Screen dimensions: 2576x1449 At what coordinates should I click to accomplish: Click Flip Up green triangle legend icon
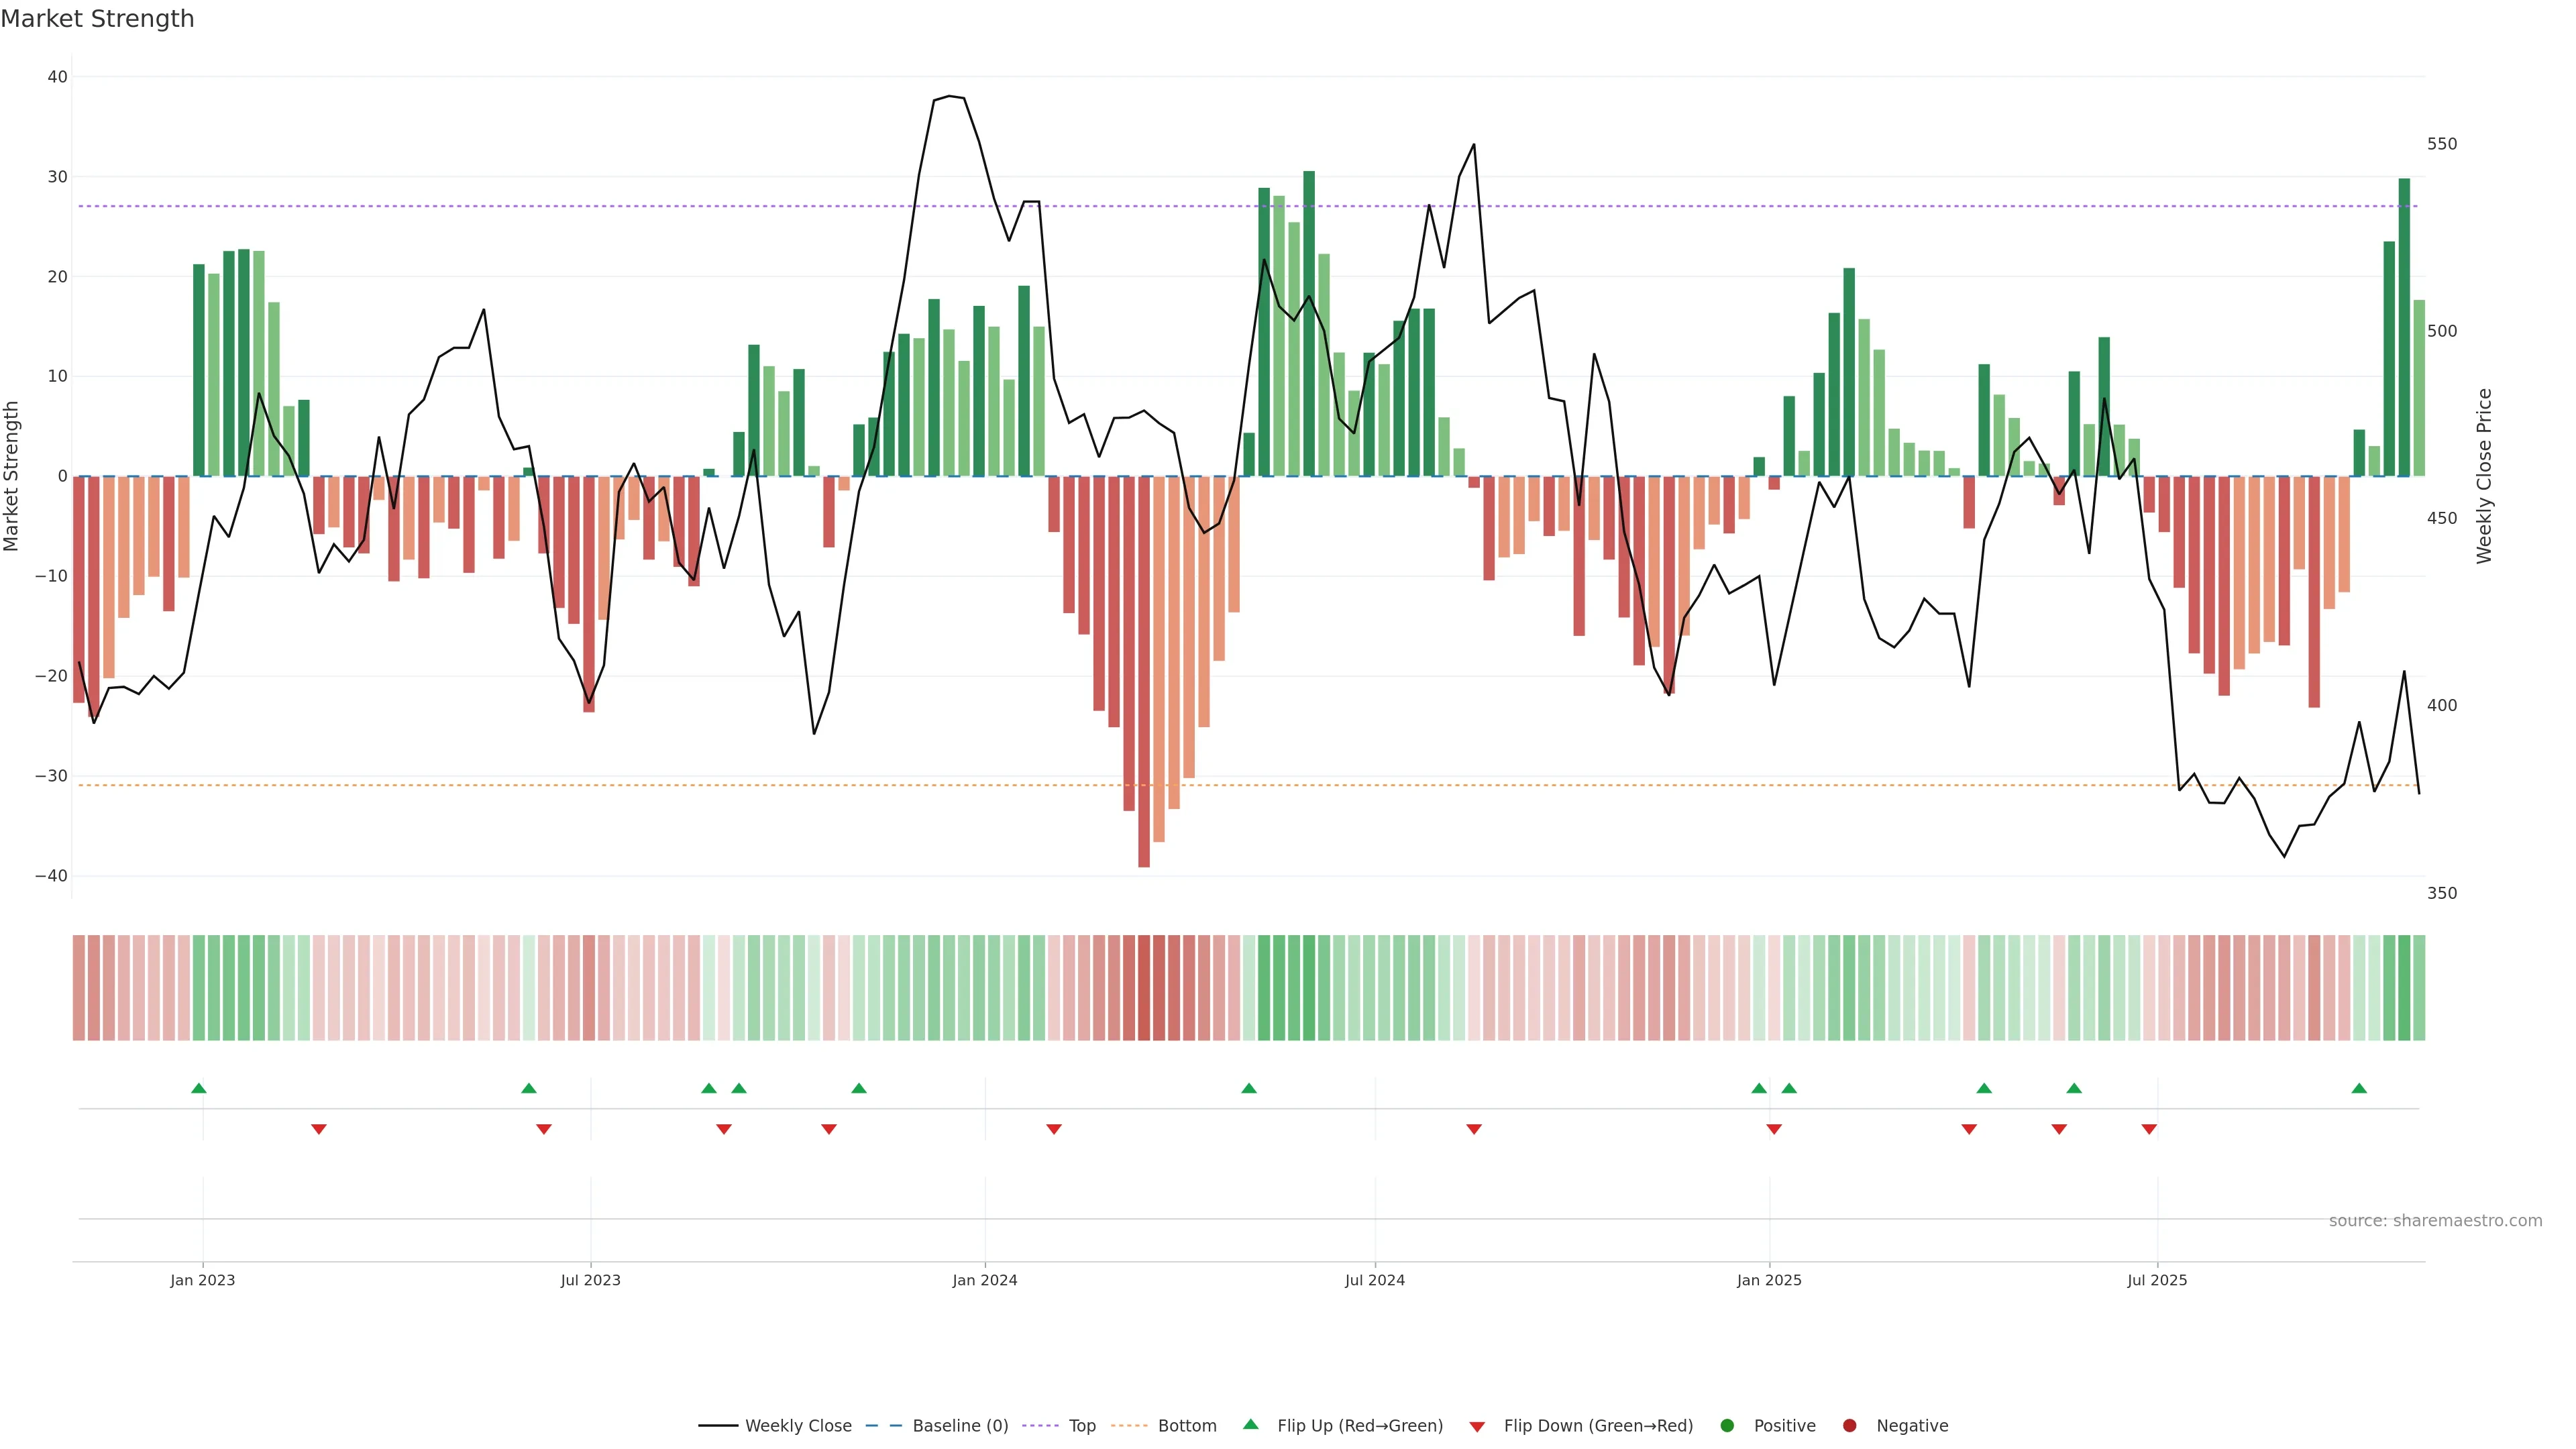tap(1250, 1424)
